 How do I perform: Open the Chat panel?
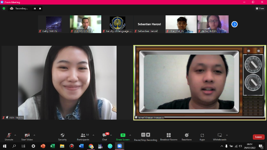click(x=105, y=137)
